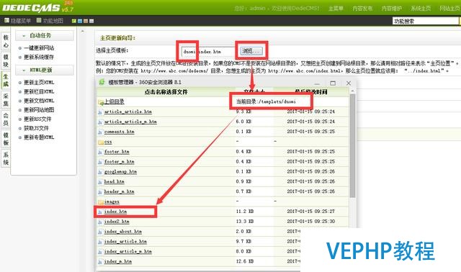Collapse the 自动任务 section
Screen dimensions: 461x272
24,36
